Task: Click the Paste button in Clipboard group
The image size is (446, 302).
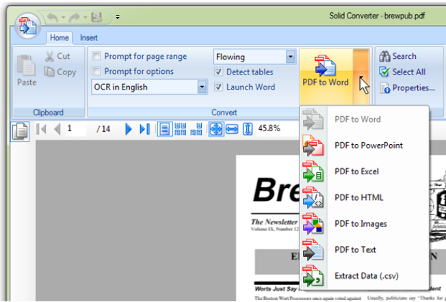Action: pos(27,70)
